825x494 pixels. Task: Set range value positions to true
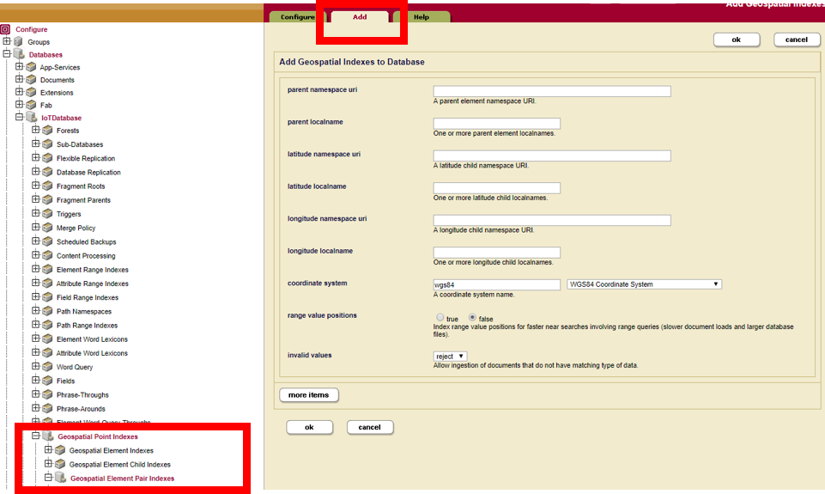click(x=440, y=317)
